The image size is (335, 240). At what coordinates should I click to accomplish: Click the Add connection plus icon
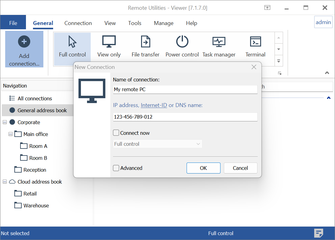click(x=24, y=42)
